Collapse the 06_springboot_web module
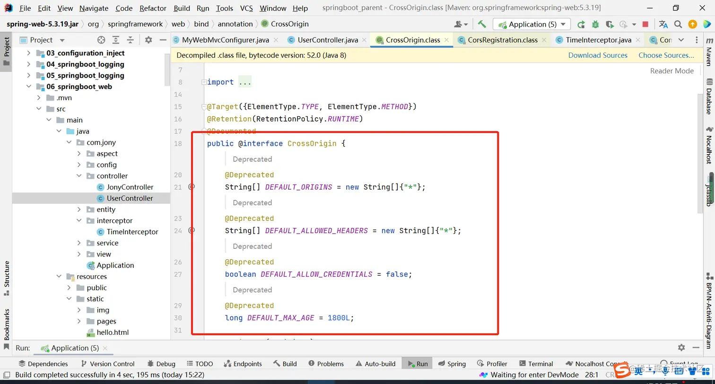The width and height of the screenshot is (715, 384). coord(29,87)
